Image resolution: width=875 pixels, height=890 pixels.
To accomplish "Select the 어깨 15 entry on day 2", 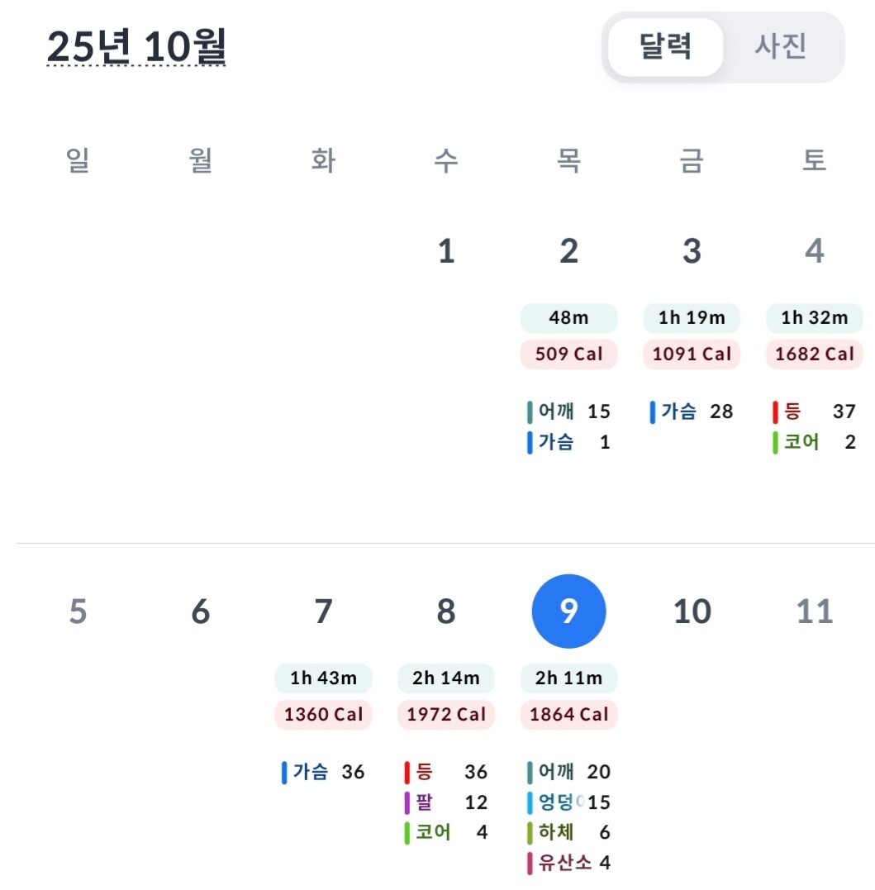I will pos(568,412).
